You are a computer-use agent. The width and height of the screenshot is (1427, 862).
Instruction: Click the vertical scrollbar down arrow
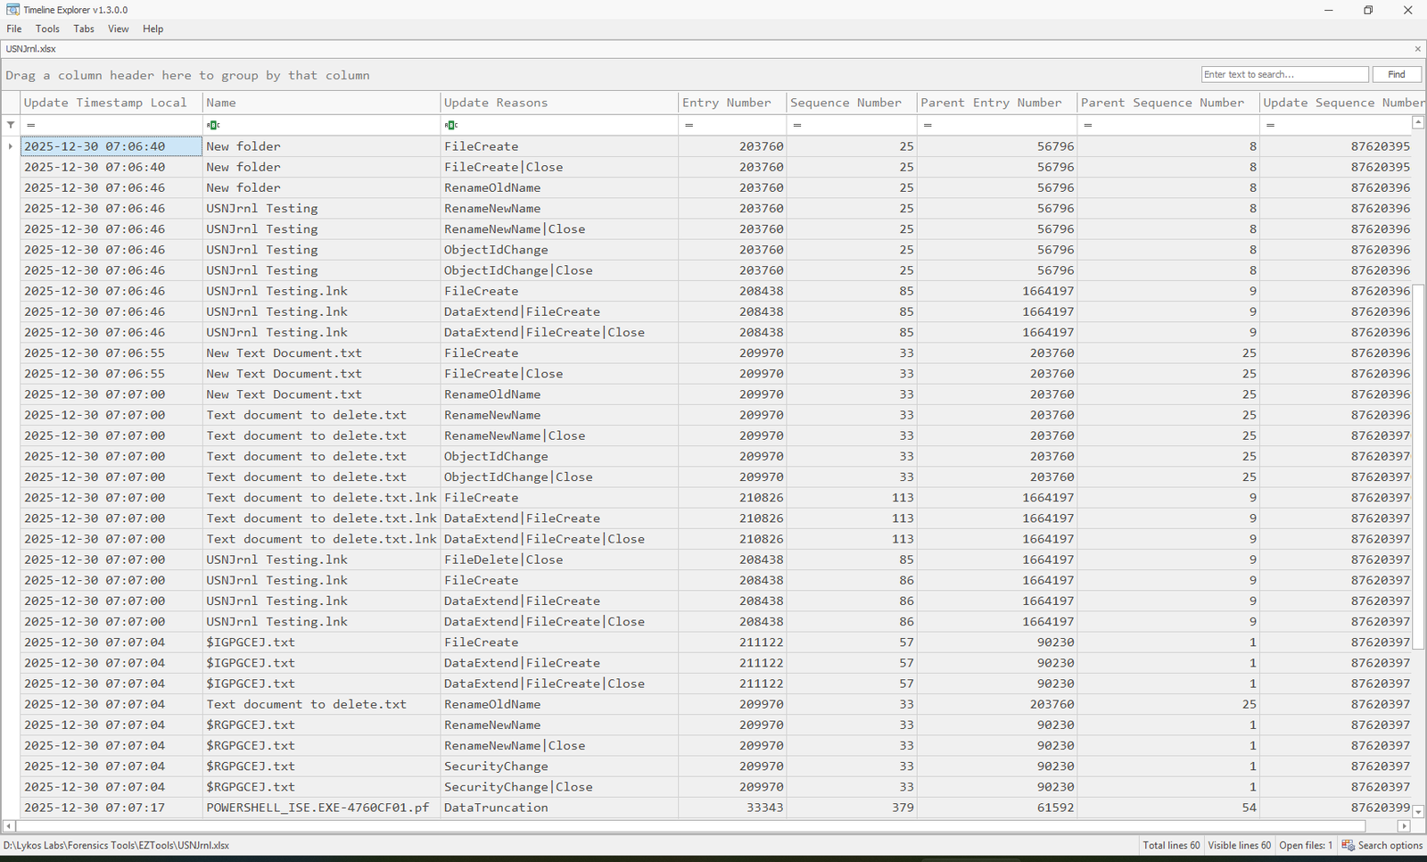1418,812
